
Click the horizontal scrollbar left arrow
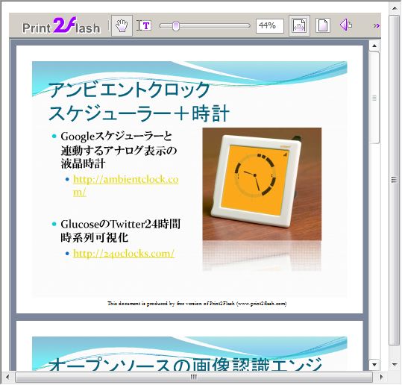point(7,377)
